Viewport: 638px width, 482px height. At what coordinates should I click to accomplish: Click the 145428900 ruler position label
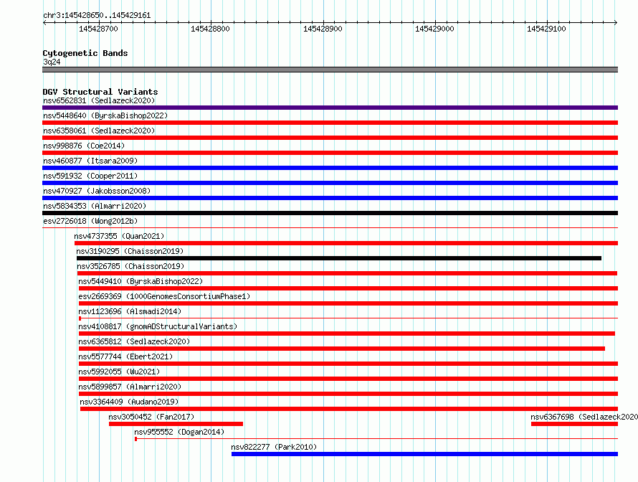(x=323, y=29)
